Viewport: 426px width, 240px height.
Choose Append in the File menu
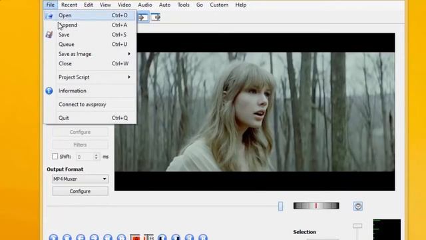pyautogui.click(x=90, y=25)
